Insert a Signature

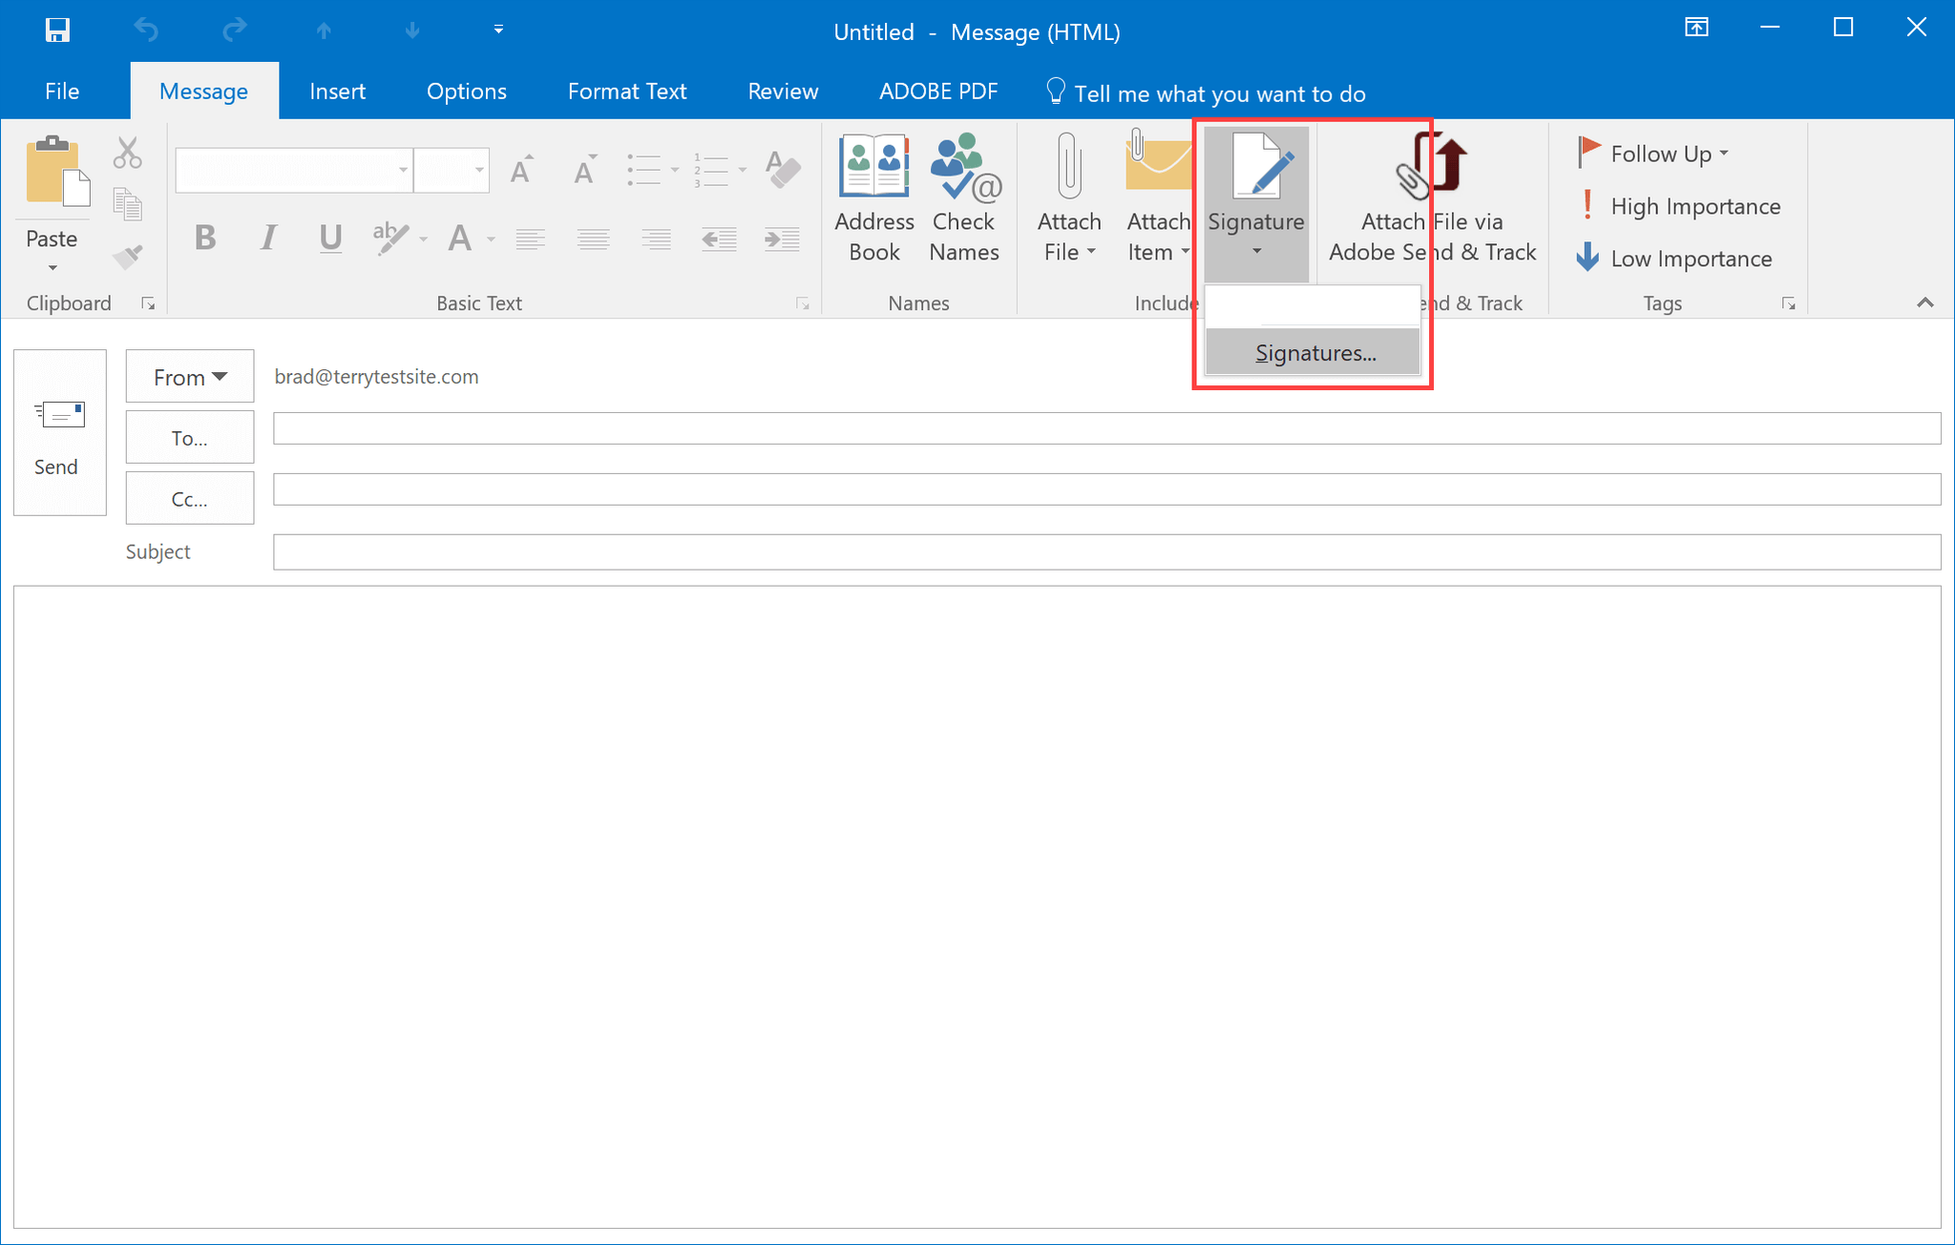1255,191
